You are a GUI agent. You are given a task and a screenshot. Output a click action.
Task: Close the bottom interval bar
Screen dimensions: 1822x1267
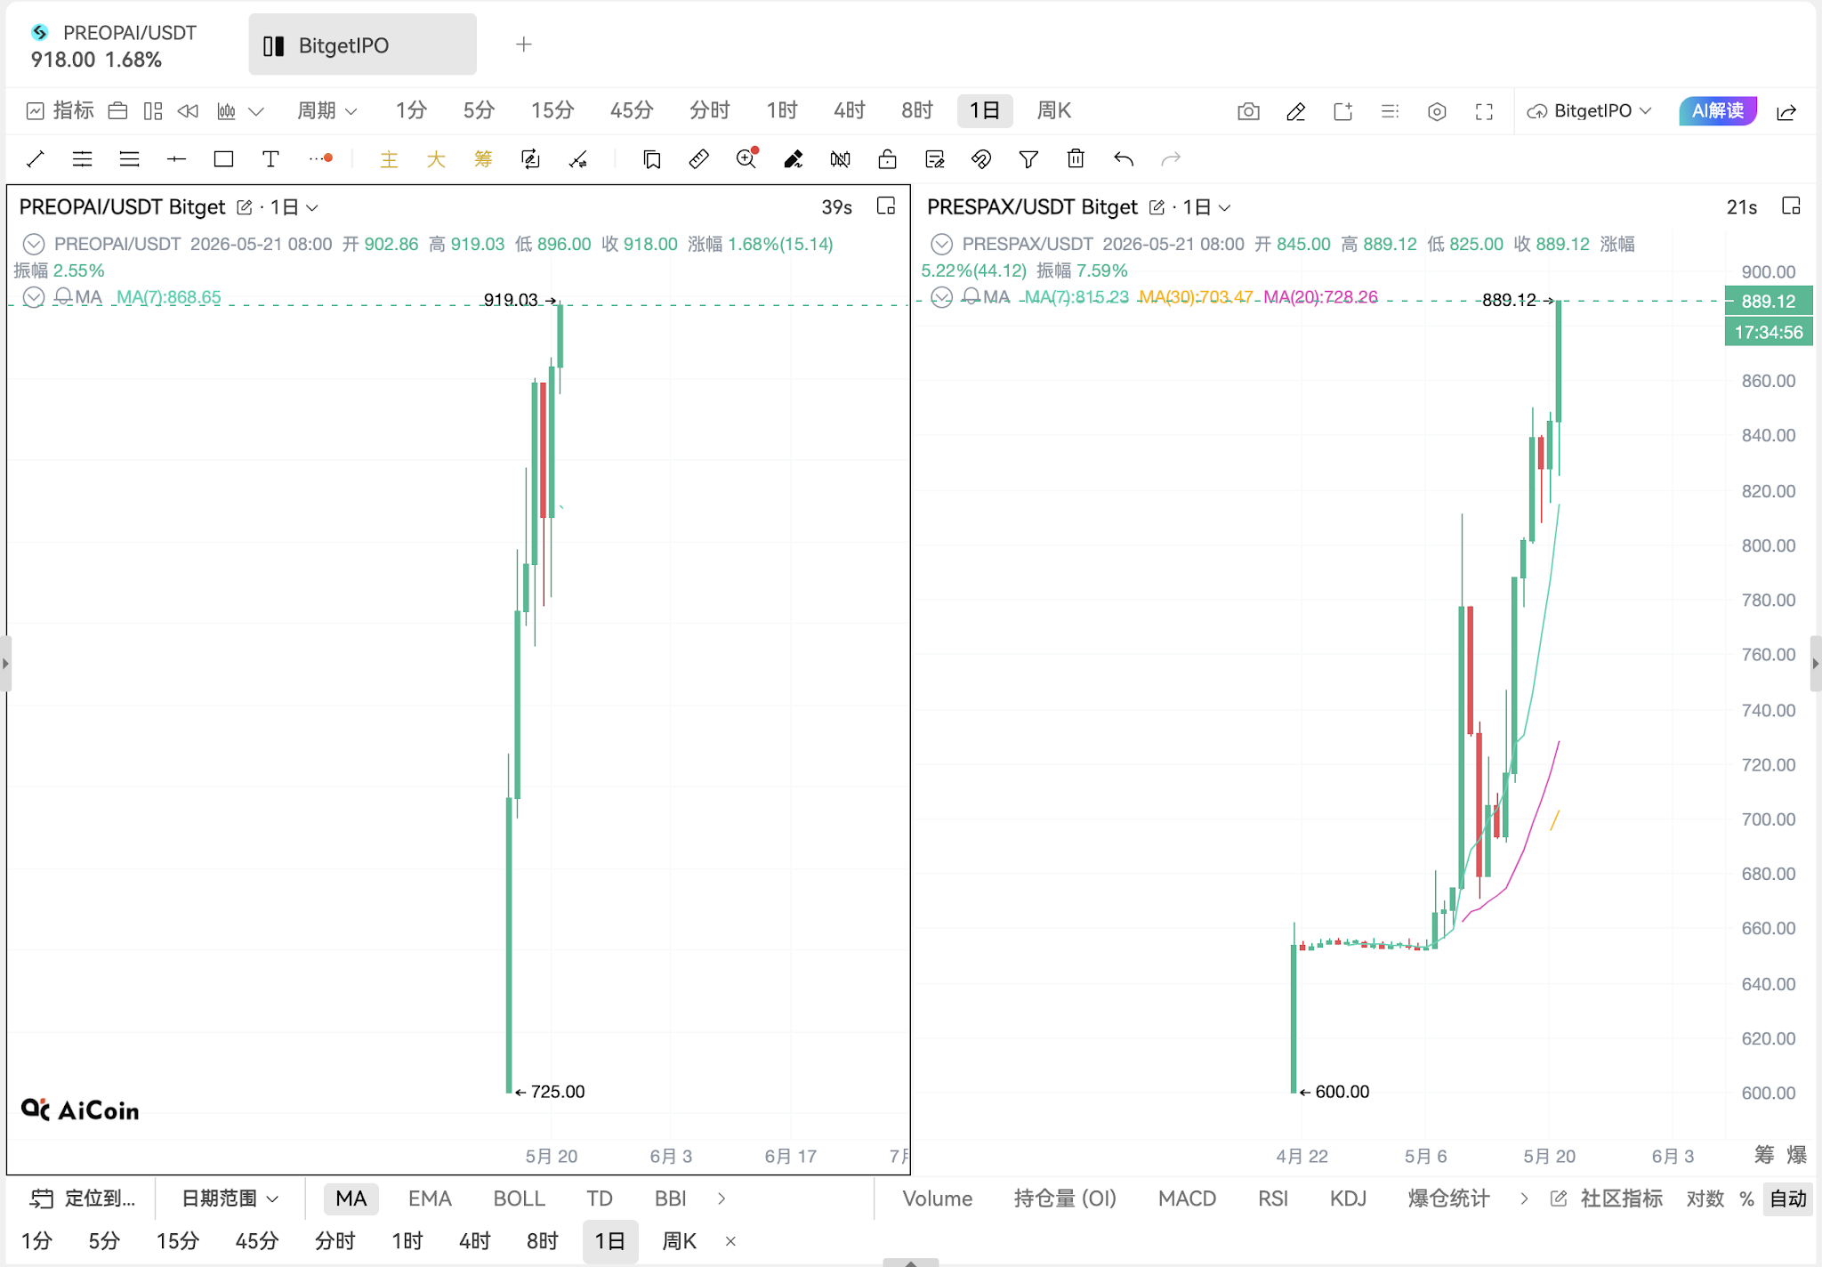pos(730,1241)
